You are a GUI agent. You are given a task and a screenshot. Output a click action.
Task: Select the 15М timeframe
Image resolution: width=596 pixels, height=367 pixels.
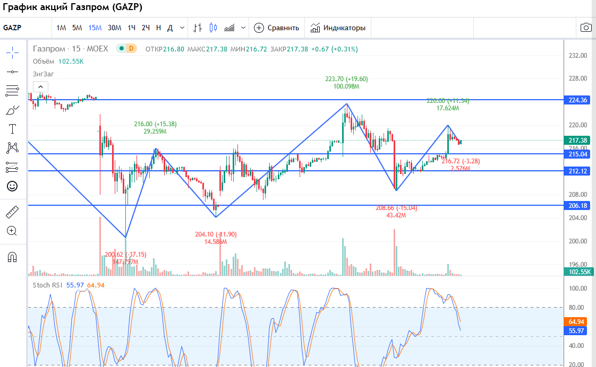point(95,28)
